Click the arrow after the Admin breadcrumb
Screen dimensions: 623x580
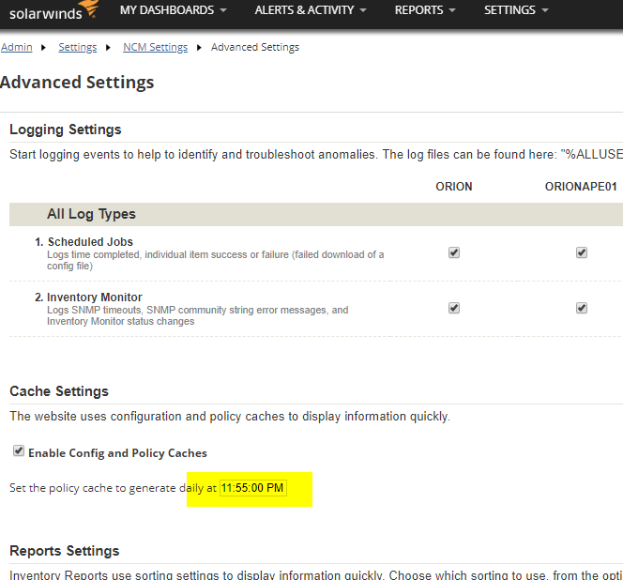[x=43, y=48]
